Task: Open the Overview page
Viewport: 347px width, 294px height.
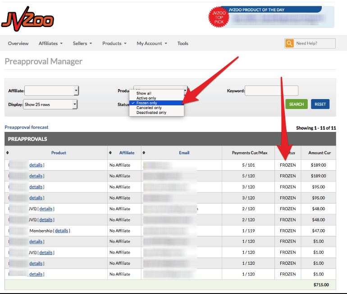Action: (x=18, y=43)
